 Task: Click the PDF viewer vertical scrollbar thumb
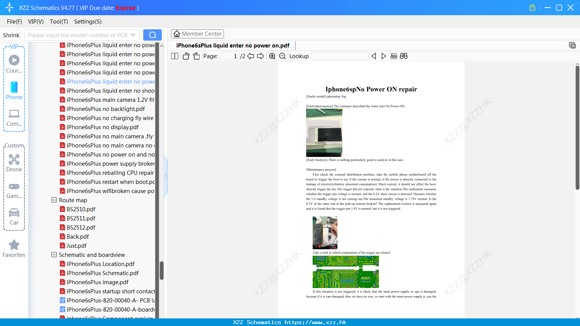(x=577, y=127)
